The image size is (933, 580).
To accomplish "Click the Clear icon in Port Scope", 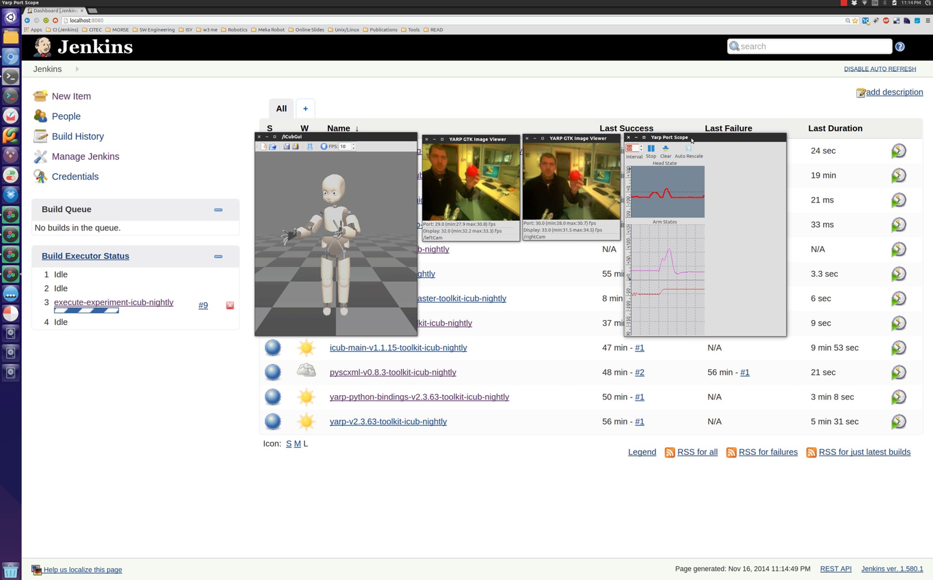I will [666, 149].
